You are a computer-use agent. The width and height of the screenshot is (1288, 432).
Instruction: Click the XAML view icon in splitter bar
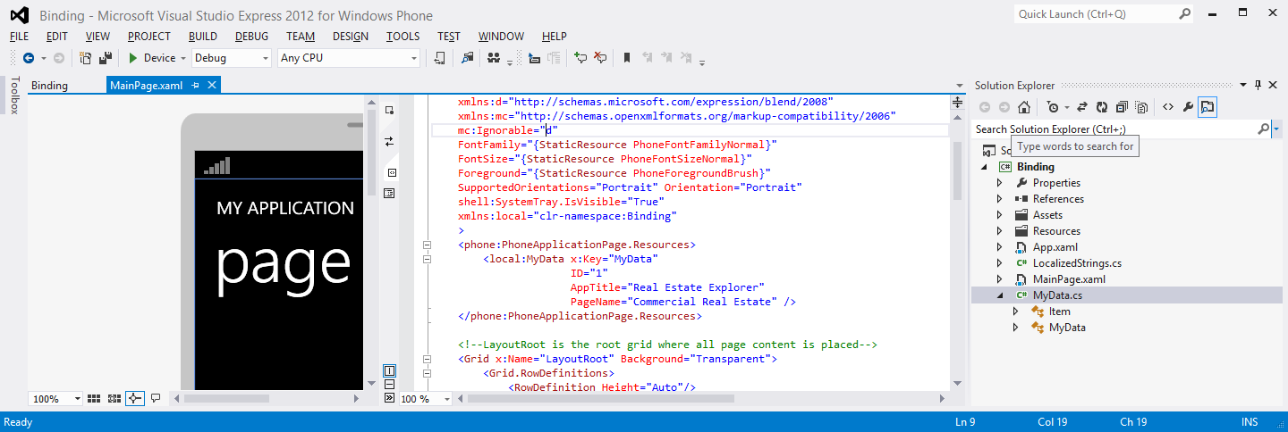click(x=390, y=172)
